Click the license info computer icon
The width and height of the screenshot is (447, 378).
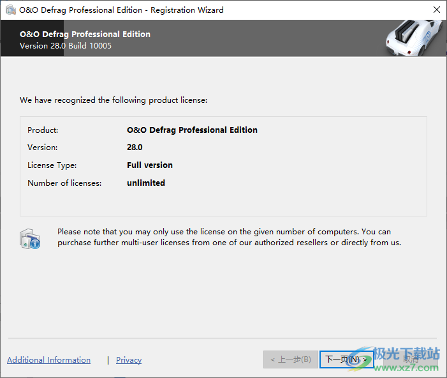click(x=29, y=238)
